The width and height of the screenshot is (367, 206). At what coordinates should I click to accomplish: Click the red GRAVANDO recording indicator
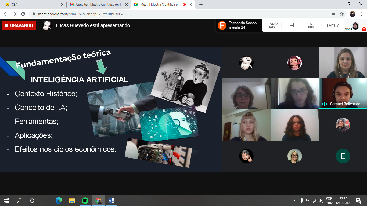tap(19, 25)
